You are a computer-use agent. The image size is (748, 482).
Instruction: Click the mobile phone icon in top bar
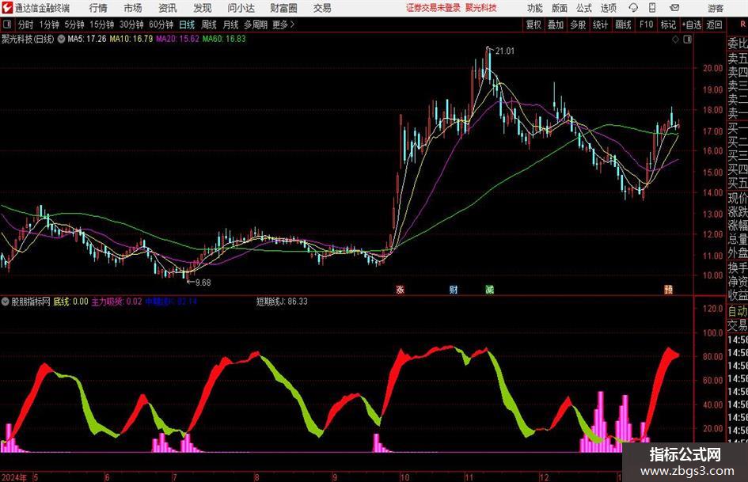[652, 8]
